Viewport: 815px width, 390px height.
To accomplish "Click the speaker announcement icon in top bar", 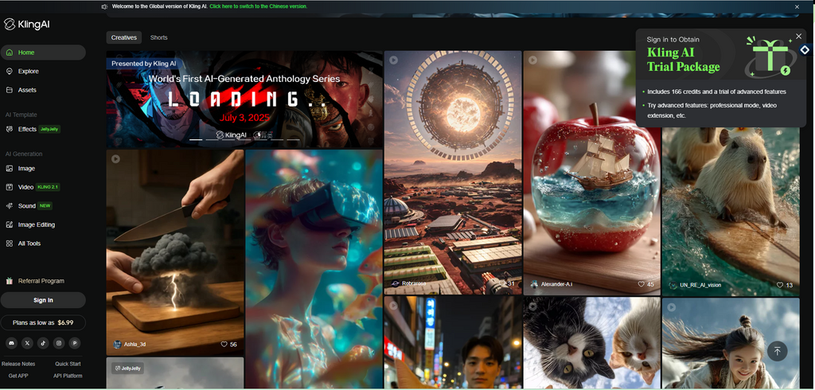I will point(104,6).
